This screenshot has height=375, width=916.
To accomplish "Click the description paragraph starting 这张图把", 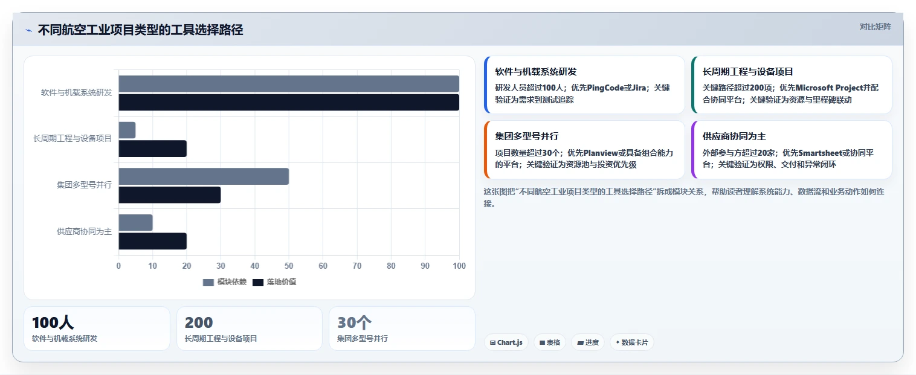I will (685, 197).
